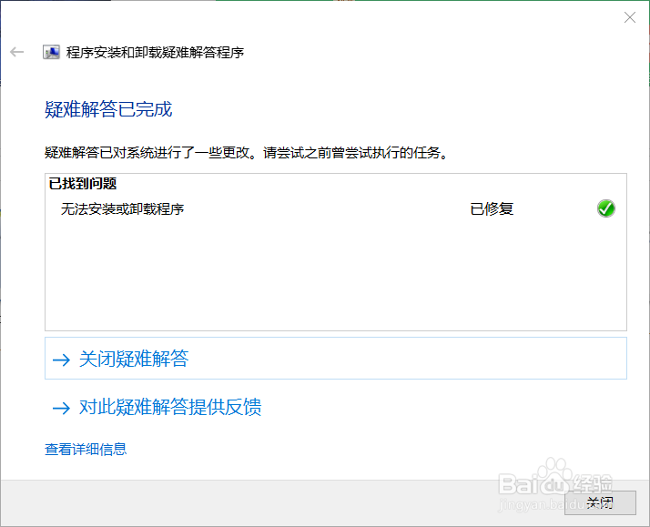This screenshot has width=650, height=527.
Task: Click the 已修复 status text
Action: point(492,208)
